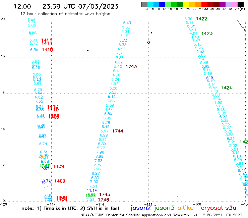Pick the yellow swatch in the legend
Screen dimensions: 248x218
(x=186, y=4)
